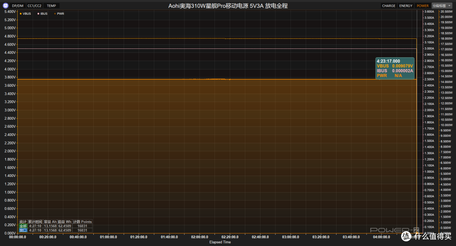
Task: Click the 13.1568 capacity value in 窗口 row
Action: click(x=50, y=230)
